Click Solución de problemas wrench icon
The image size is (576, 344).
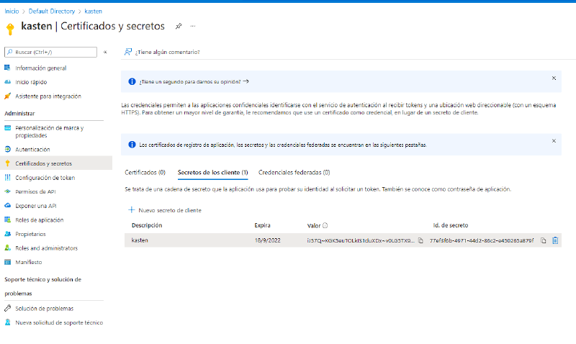coord(7,308)
